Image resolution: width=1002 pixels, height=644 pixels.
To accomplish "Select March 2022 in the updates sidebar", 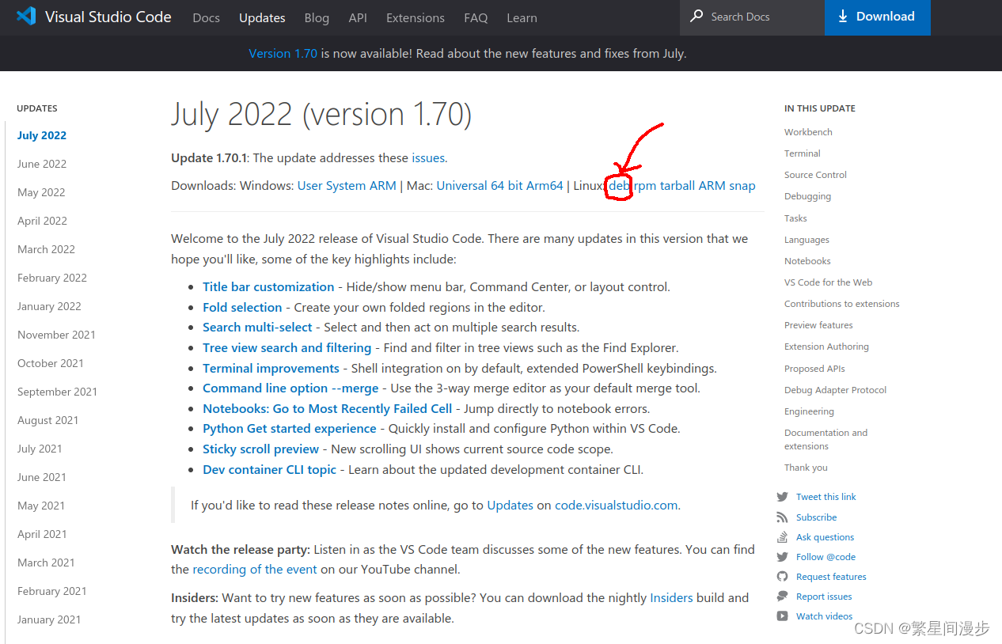I will pos(46,249).
